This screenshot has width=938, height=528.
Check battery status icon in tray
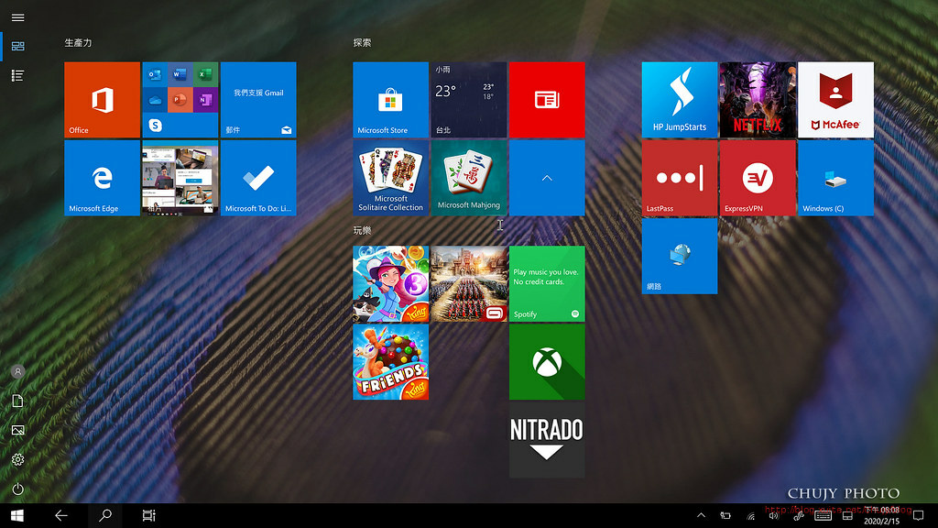725,515
